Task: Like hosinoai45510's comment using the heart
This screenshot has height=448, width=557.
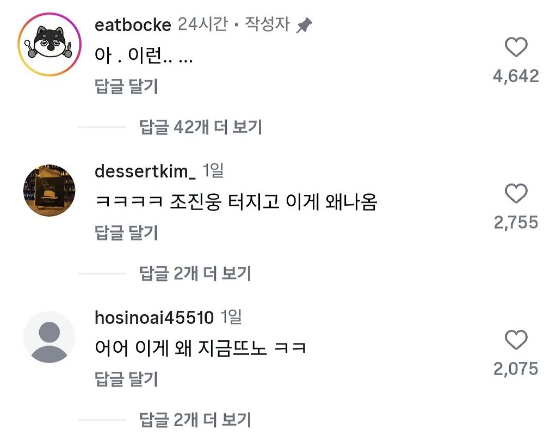Action: point(516,340)
